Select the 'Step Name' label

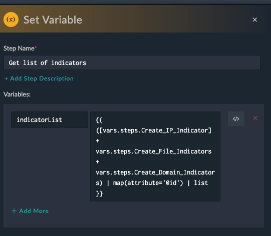[x=19, y=48]
